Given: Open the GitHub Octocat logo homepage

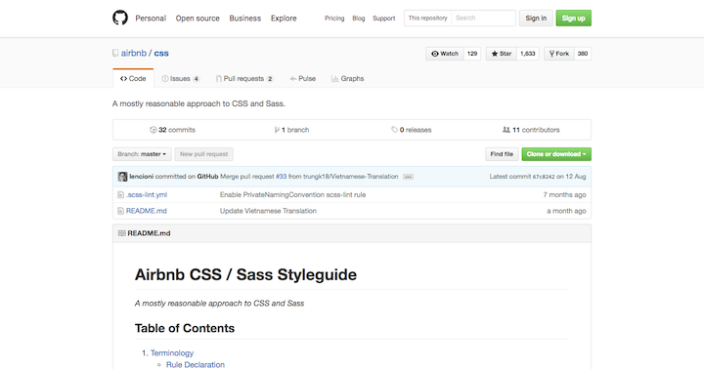Looking at the screenshot, I should pyautogui.click(x=120, y=18).
